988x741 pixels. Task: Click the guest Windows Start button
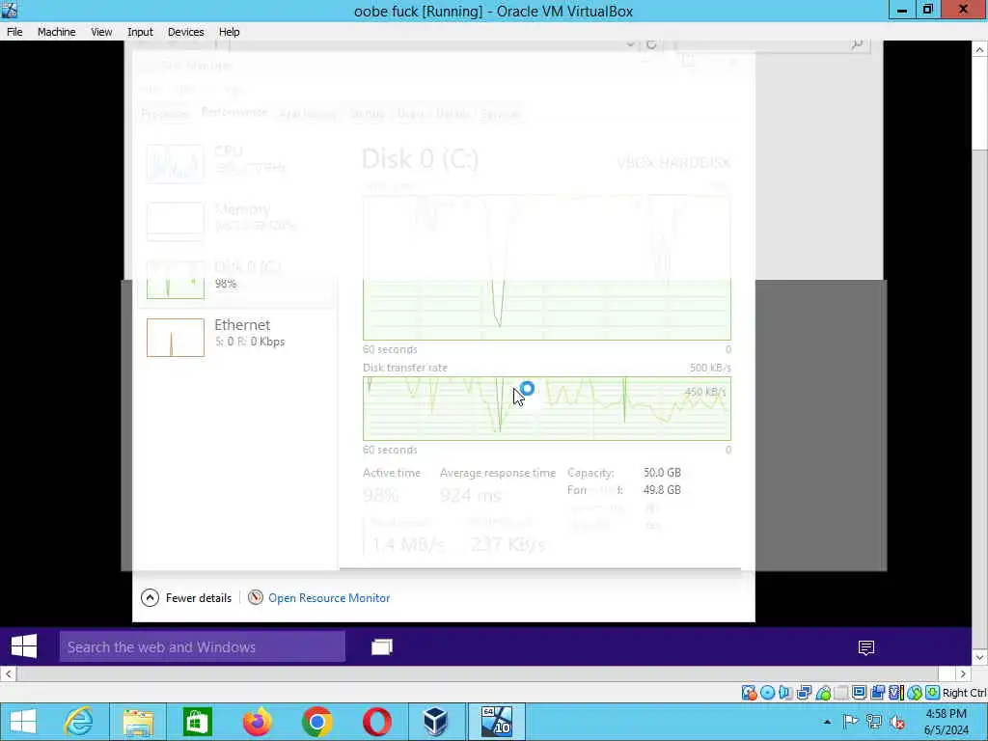(x=24, y=646)
